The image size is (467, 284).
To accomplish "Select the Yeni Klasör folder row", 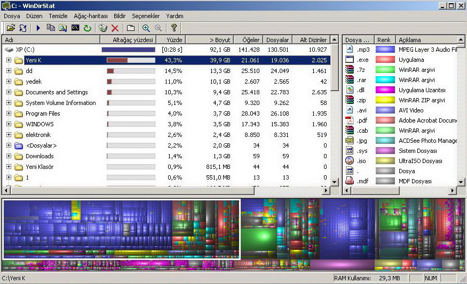I will tap(167, 167).
